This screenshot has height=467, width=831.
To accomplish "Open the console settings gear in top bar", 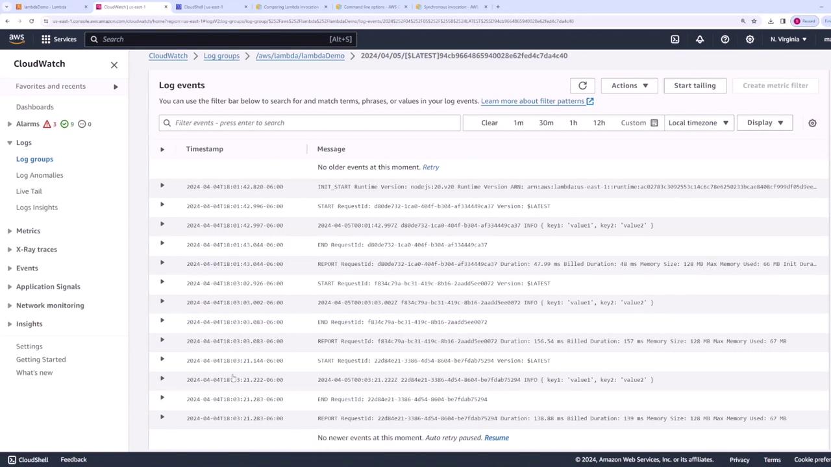I will [750, 39].
